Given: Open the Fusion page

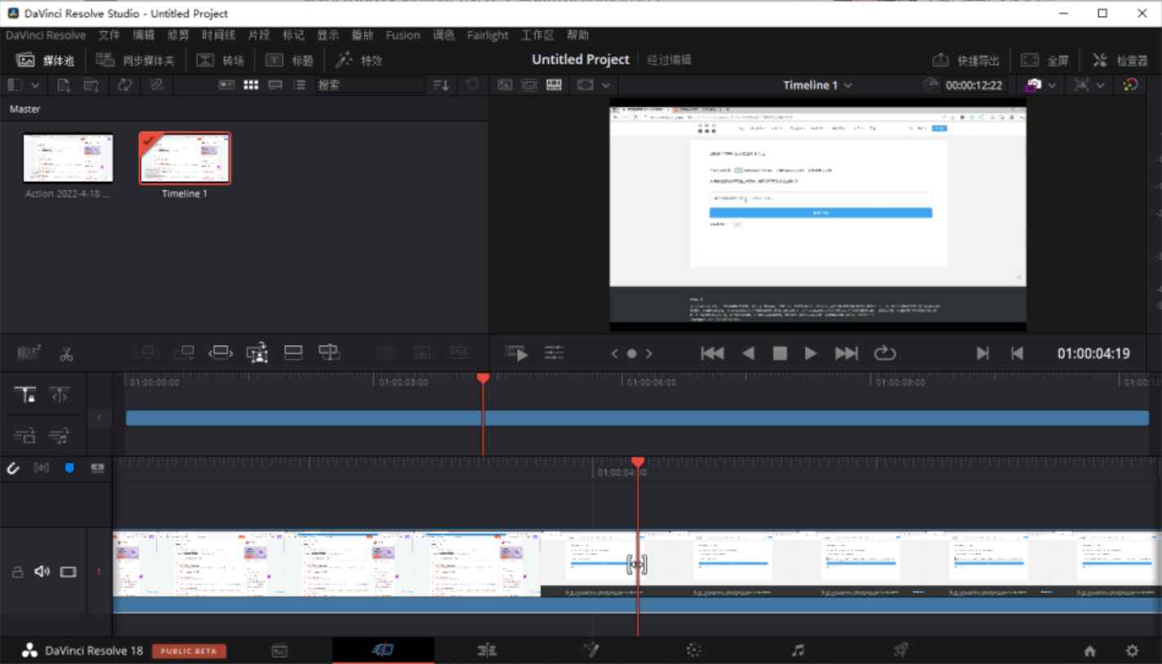Looking at the screenshot, I should tap(590, 650).
